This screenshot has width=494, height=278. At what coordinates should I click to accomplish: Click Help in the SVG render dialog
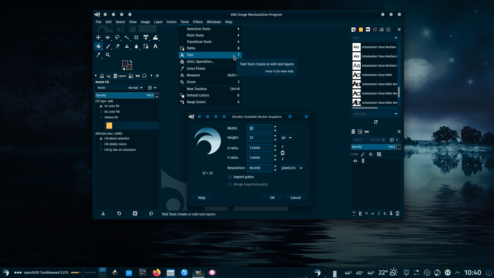(x=202, y=198)
